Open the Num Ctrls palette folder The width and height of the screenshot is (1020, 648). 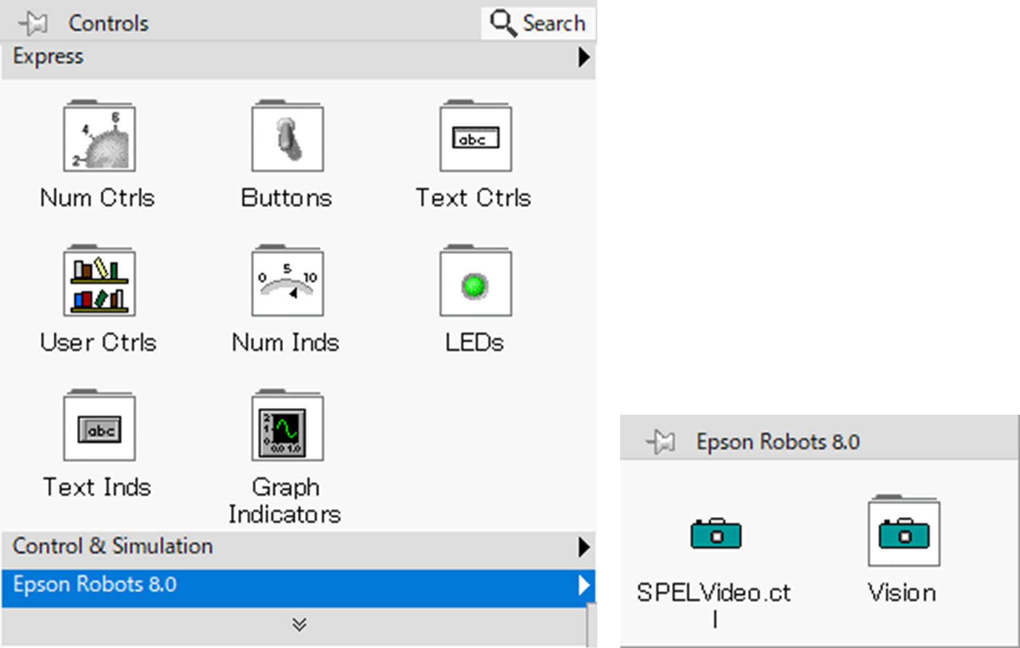[x=99, y=138]
